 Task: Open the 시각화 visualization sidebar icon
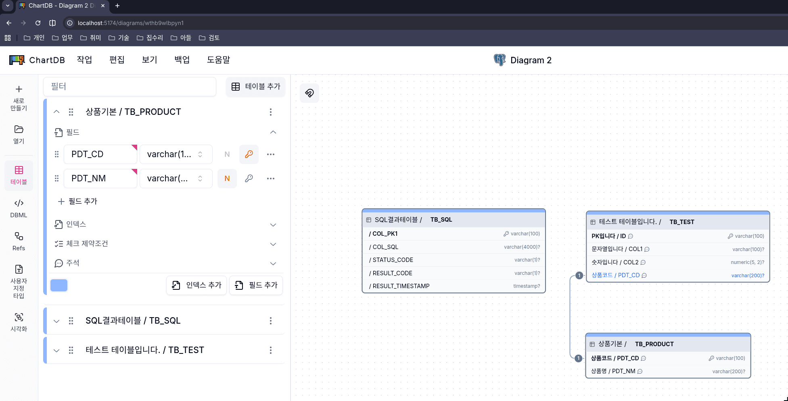[x=19, y=322]
